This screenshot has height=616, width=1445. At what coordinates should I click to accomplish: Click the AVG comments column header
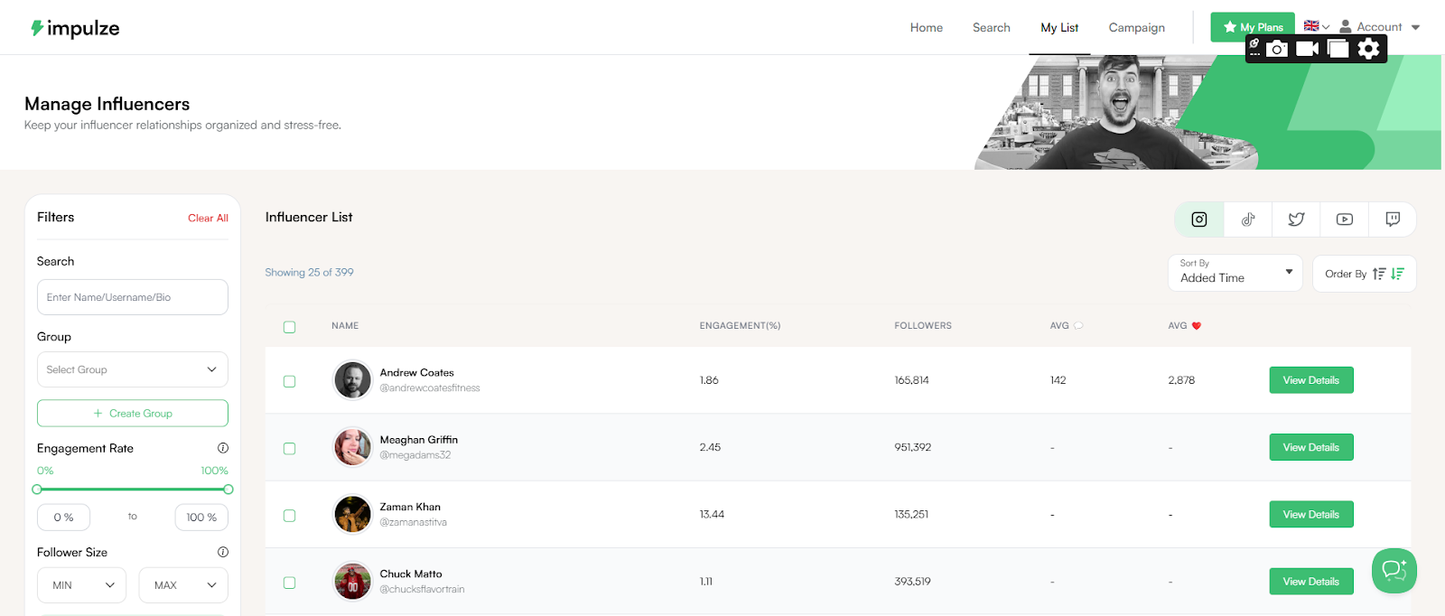[x=1067, y=326]
